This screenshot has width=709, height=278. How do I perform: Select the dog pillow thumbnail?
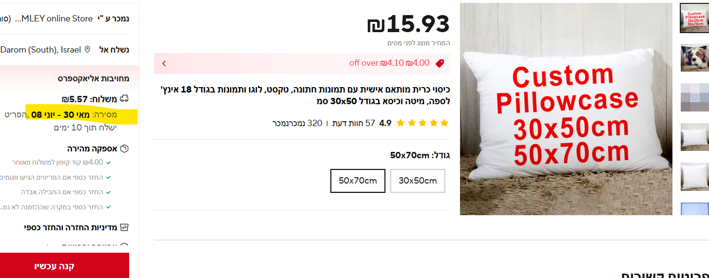(694, 57)
